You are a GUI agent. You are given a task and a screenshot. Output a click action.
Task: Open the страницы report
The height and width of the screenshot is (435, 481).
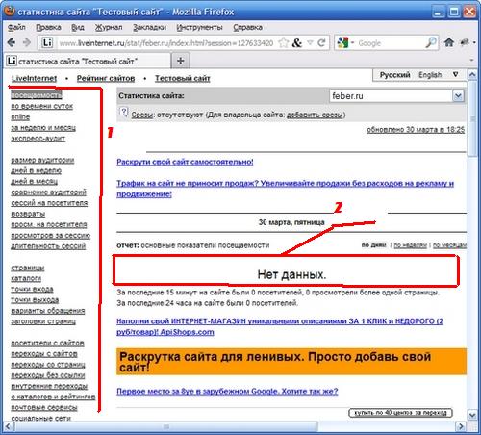pos(28,268)
